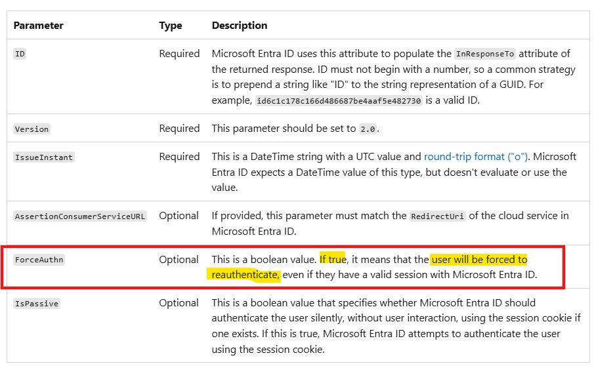The width and height of the screenshot is (594, 366).
Task: Click the AssertionConsumerServiceURL parameter code label
Action: click(x=80, y=216)
